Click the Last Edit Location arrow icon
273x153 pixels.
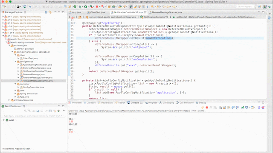pyautogui.click(x=164, y=7)
